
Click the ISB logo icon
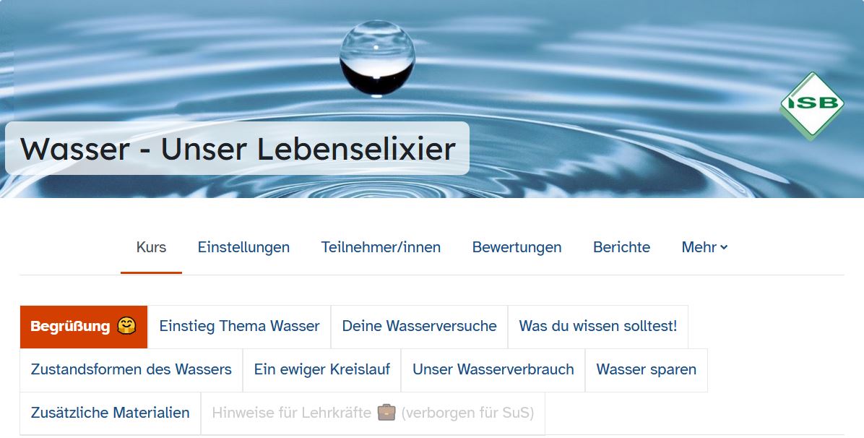coord(812,105)
